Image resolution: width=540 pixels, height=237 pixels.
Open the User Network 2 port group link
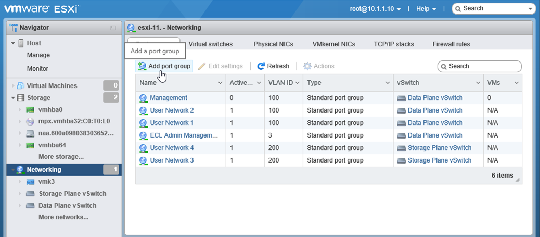[172, 110]
